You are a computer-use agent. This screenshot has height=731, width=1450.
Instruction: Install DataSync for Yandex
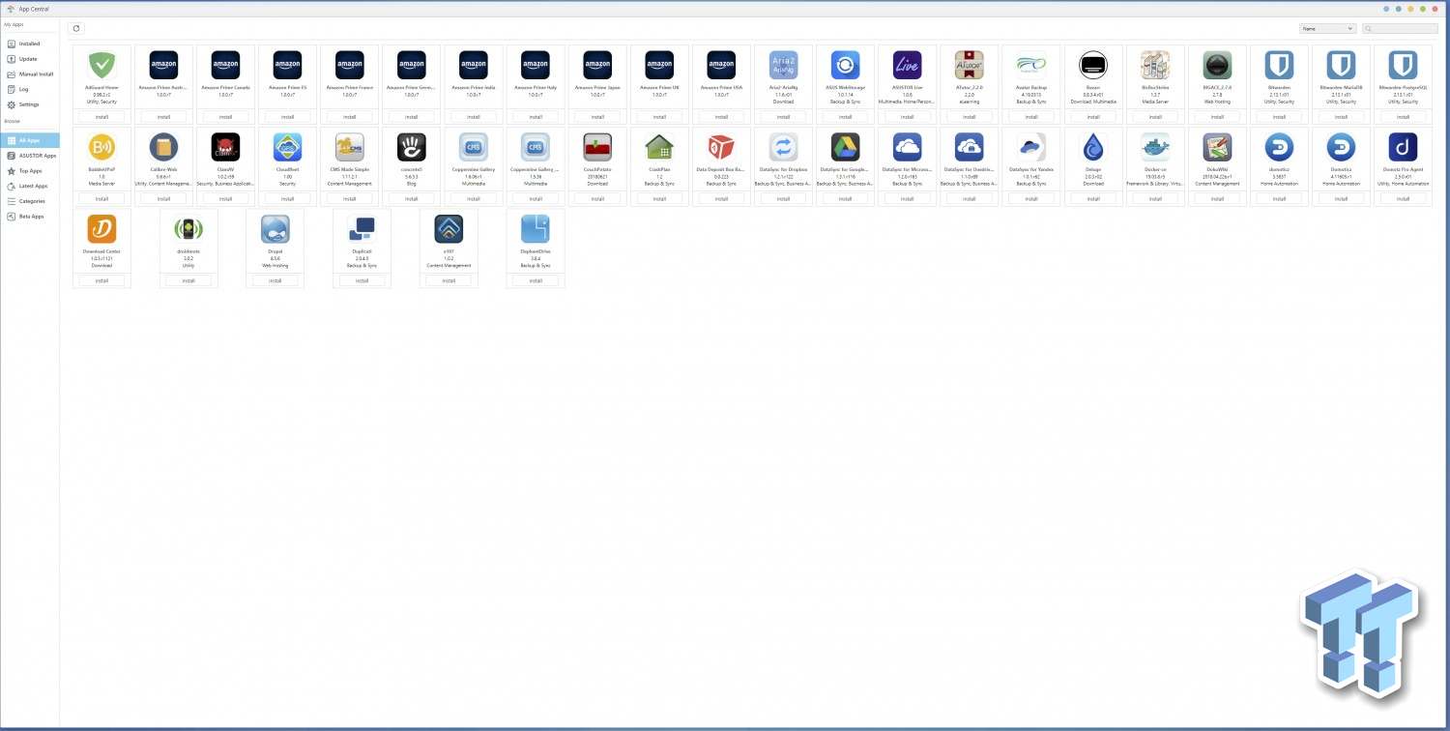coord(1030,198)
